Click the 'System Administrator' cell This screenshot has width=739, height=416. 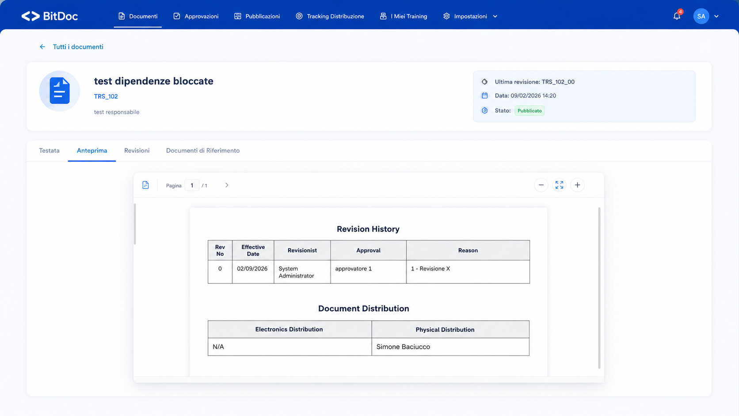click(302, 272)
